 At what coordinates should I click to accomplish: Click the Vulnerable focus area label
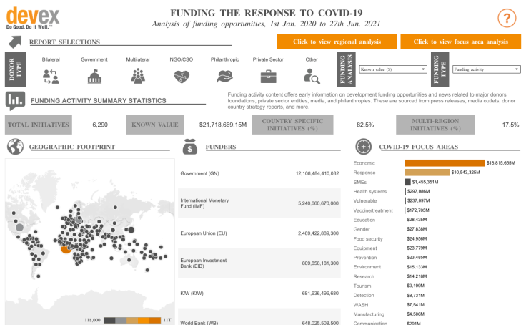365,201
